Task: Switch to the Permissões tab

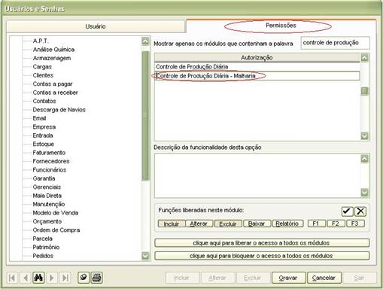Action: point(281,26)
